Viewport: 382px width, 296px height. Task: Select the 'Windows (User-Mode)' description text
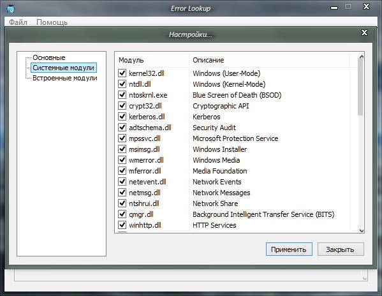tap(226, 73)
